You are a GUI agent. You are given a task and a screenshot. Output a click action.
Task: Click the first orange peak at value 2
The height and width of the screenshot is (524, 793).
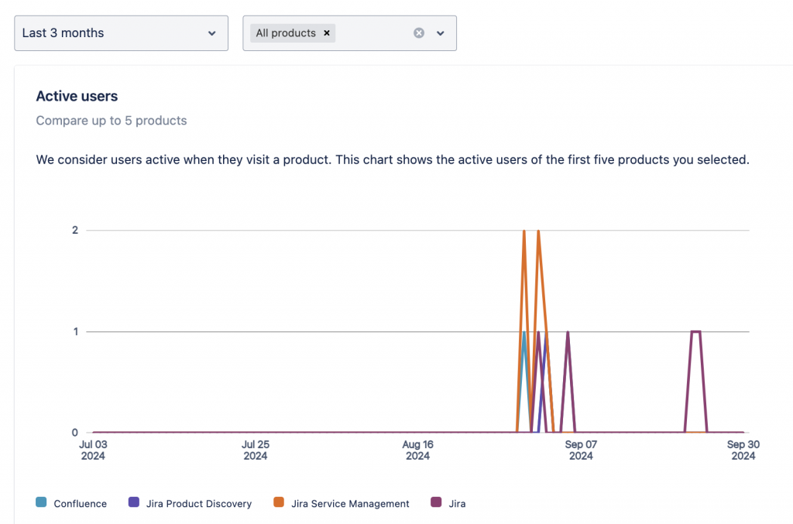(524, 231)
